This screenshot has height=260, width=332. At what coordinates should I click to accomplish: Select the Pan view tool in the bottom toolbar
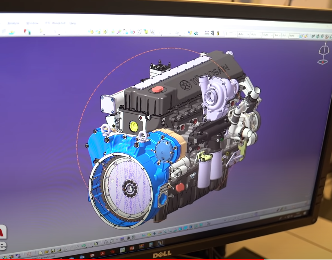[x=154, y=234]
